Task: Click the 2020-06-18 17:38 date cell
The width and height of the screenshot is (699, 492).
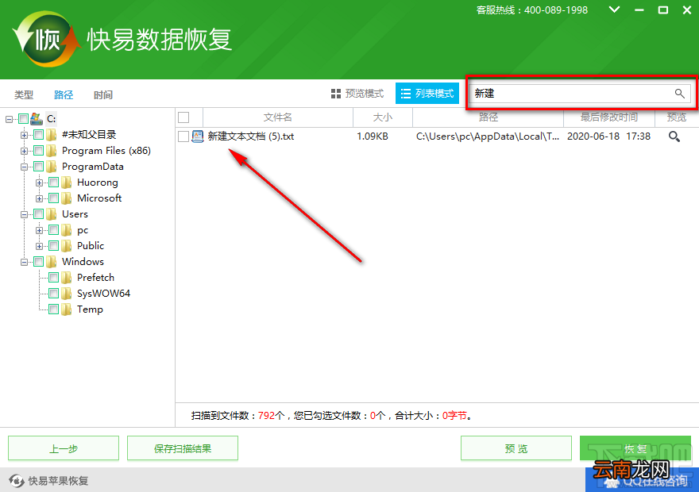Action: coord(608,136)
